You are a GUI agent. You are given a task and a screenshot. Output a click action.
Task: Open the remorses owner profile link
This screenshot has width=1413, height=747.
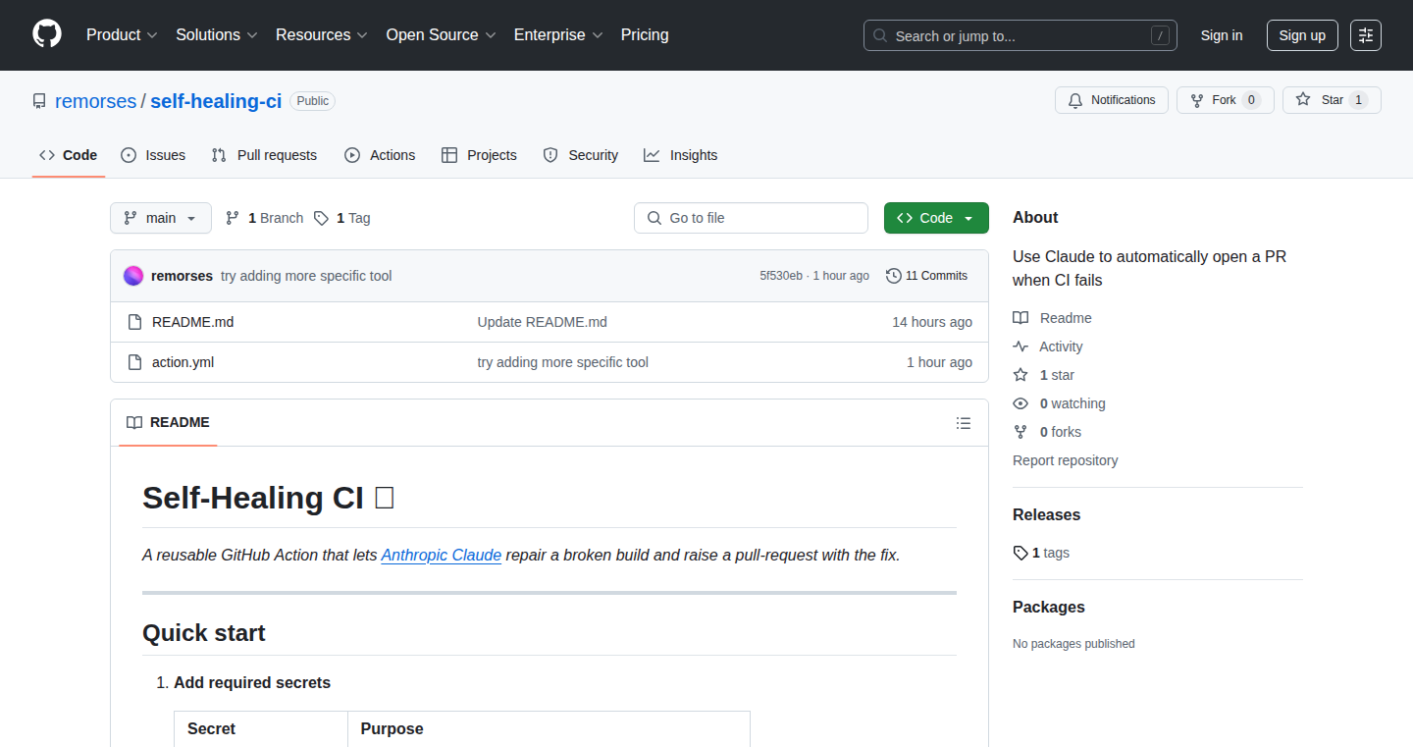[x=96, y=101]
